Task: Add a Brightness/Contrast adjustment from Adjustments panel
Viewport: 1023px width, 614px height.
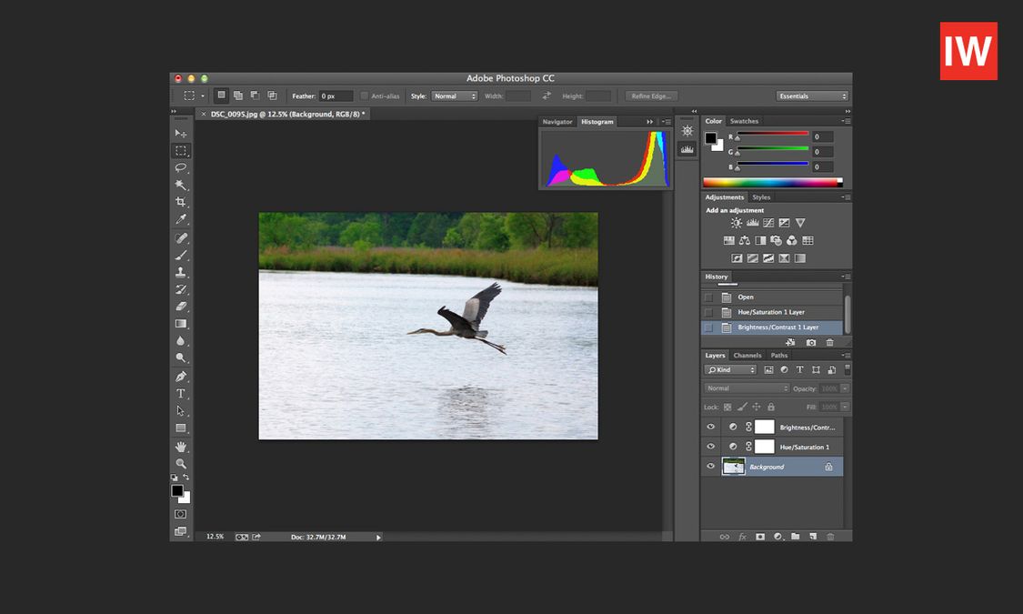Action: tap(736, 223)
